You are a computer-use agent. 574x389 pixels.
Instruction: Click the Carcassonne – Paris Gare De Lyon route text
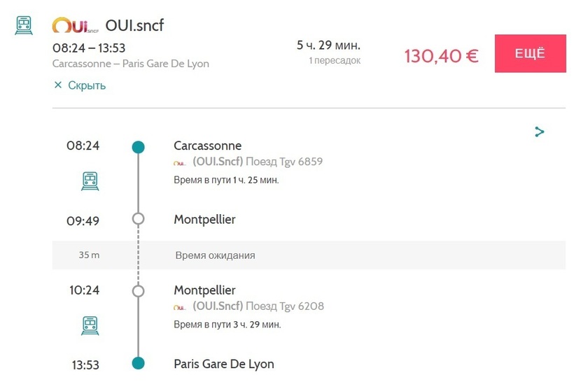click(131, 64)
